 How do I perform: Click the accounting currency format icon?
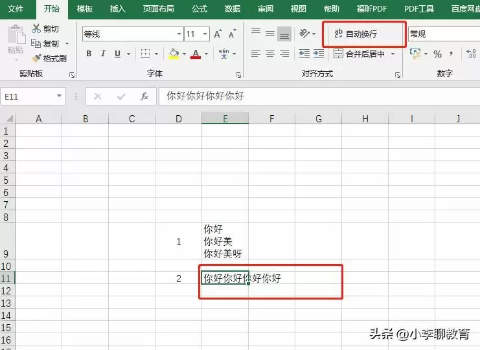click(x=415, y=54)
